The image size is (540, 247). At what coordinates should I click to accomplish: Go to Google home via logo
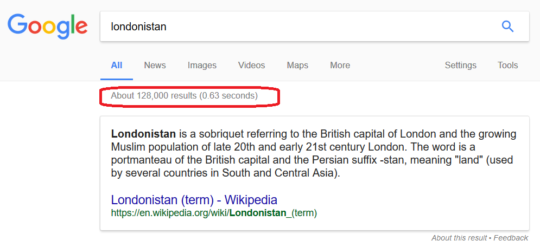[47, 27]
